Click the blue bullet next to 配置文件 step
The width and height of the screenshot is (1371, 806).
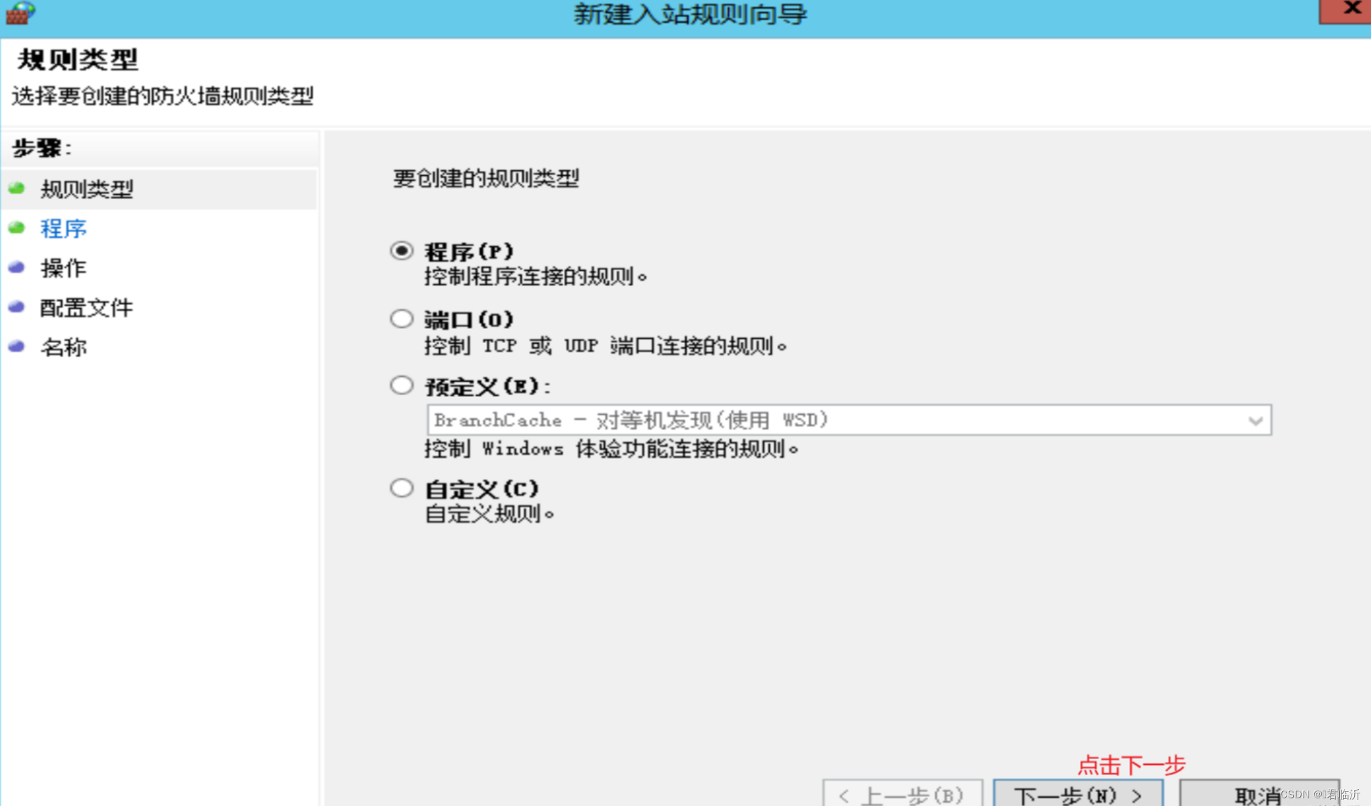click(x=17, y=307)
